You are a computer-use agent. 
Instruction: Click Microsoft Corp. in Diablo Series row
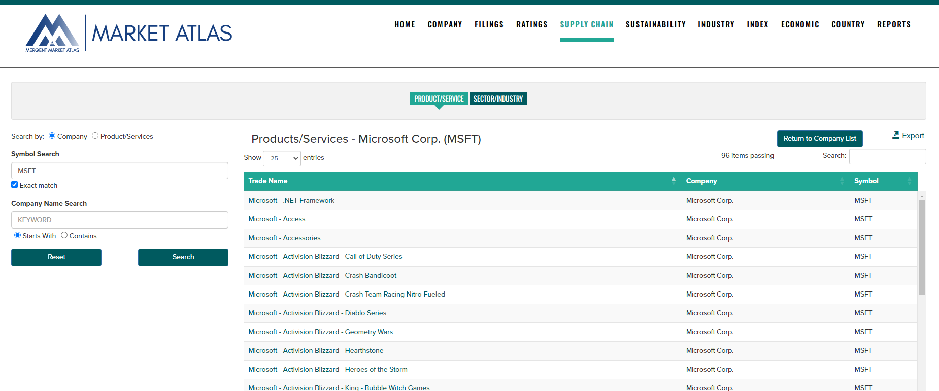710,313
